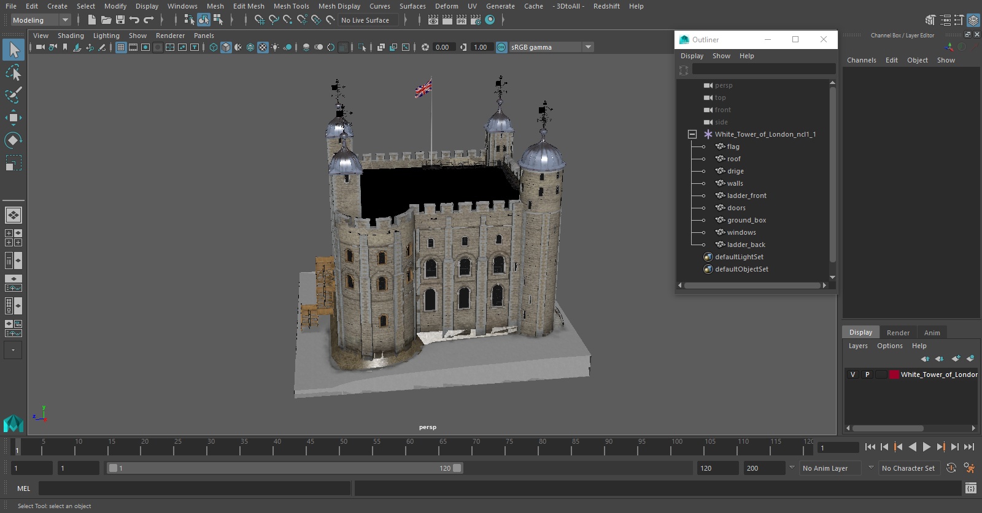Jump to the end of playback range
This screenshot has width=982, height=513.
[969, 447]
